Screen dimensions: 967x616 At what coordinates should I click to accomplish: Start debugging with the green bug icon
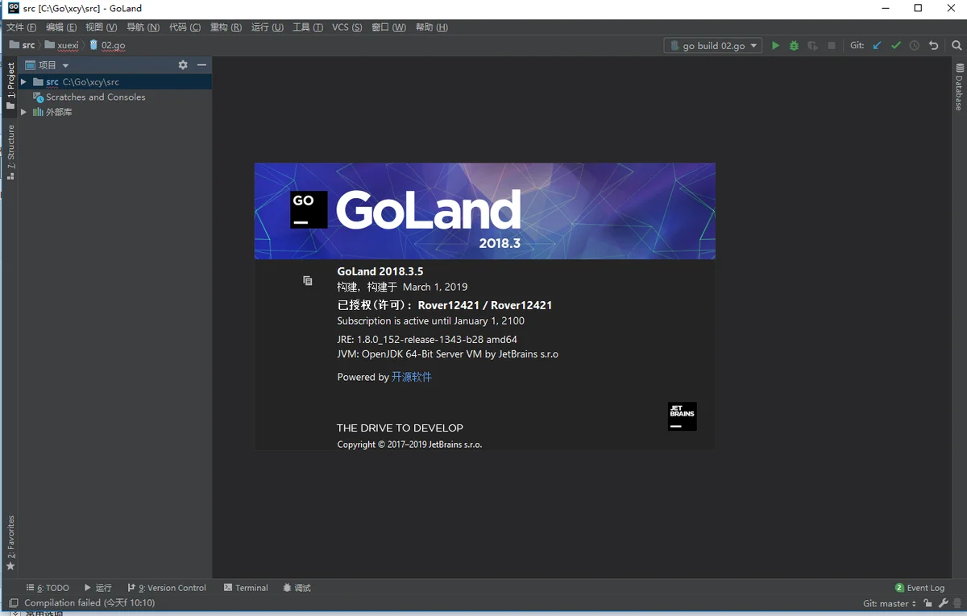(794, 46)
